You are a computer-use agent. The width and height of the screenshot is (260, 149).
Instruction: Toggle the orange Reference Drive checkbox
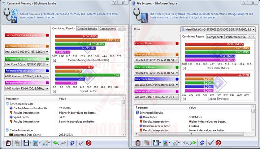(177, 54)
